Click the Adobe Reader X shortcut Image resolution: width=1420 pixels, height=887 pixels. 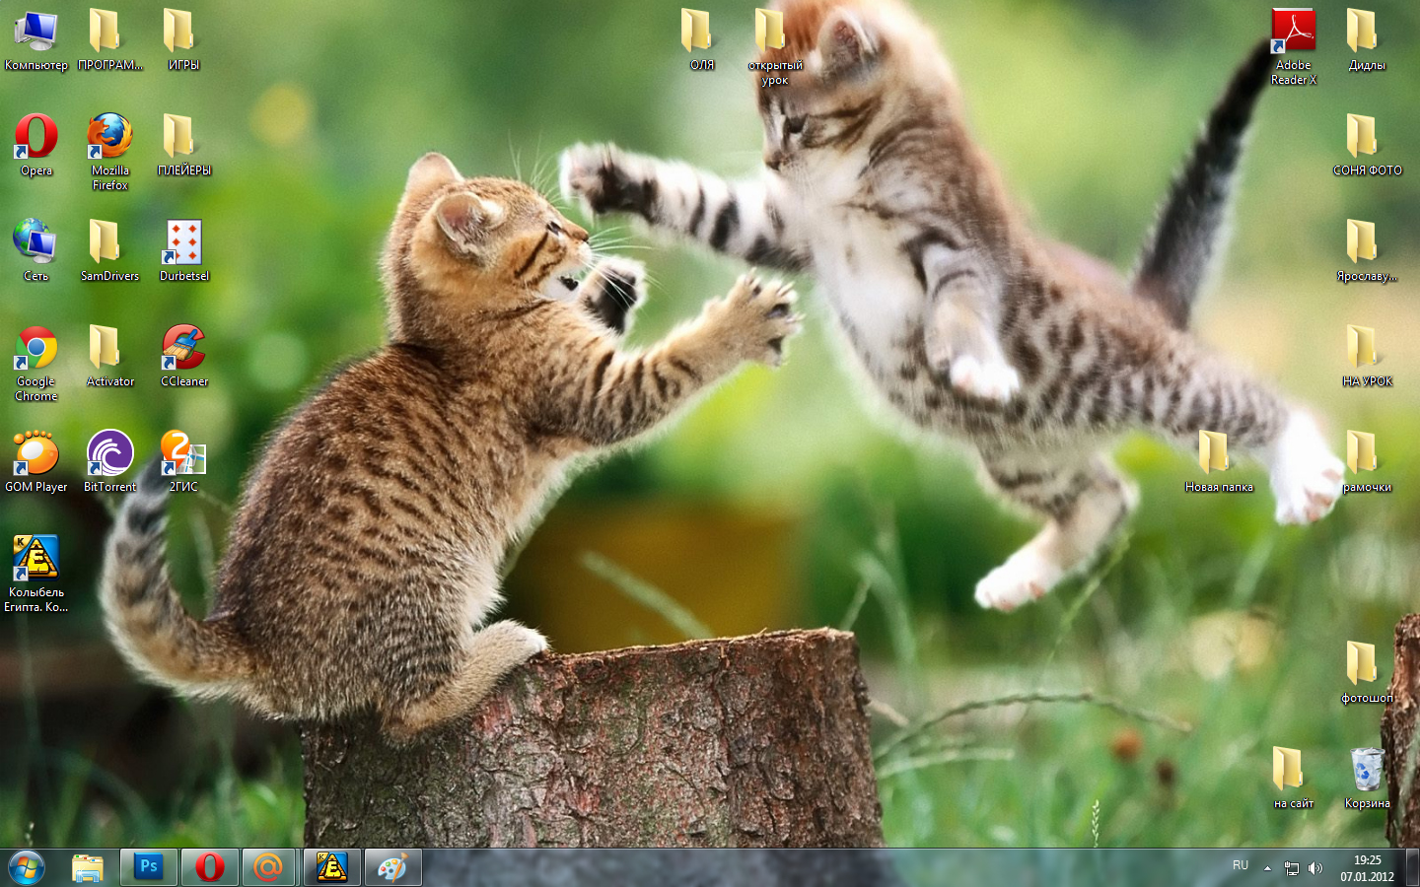coord(1293,33)
